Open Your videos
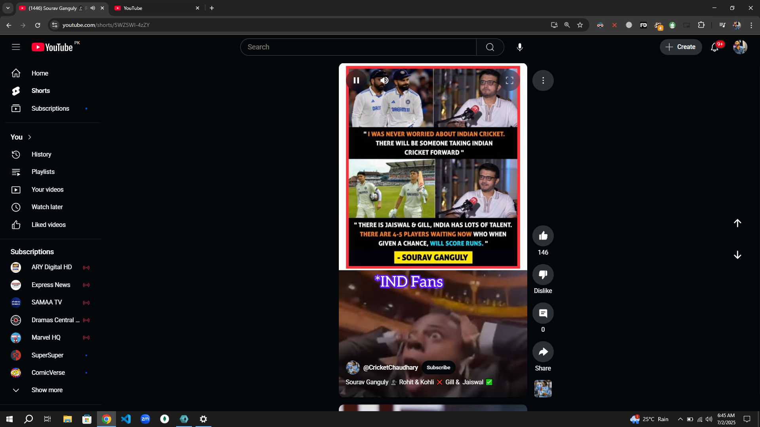The width and height of the screenshot is (760, 427). click(x=51, y=189)
